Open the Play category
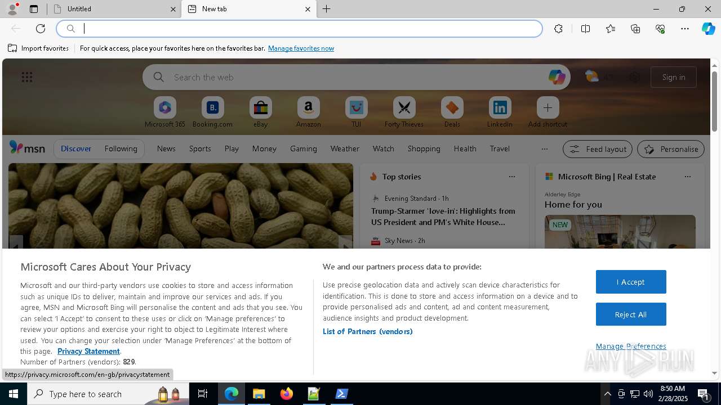721x405 pixels. 232,148
